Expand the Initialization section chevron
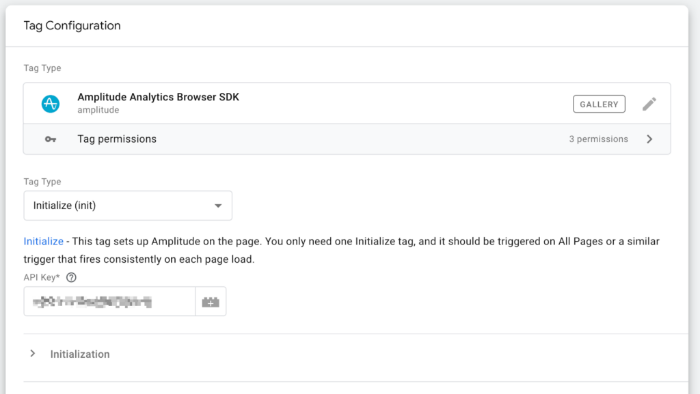This screenshot has width=700, height=394. pos(32,354)
